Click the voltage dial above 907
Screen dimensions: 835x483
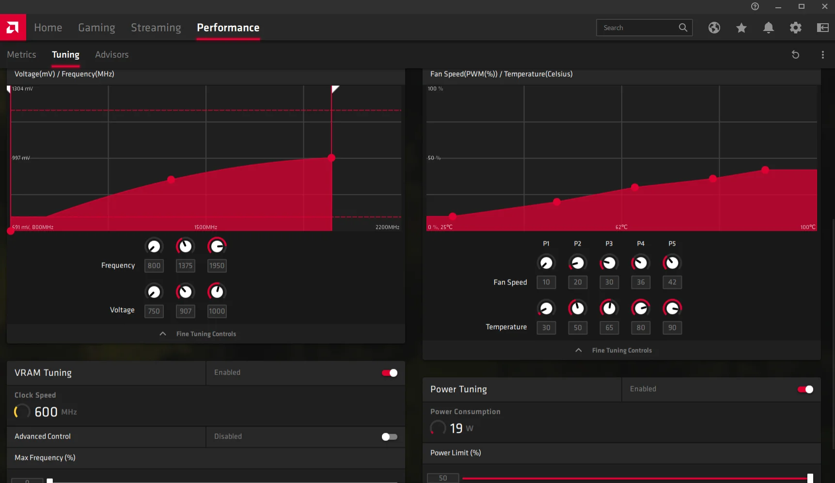pos(185,292)
